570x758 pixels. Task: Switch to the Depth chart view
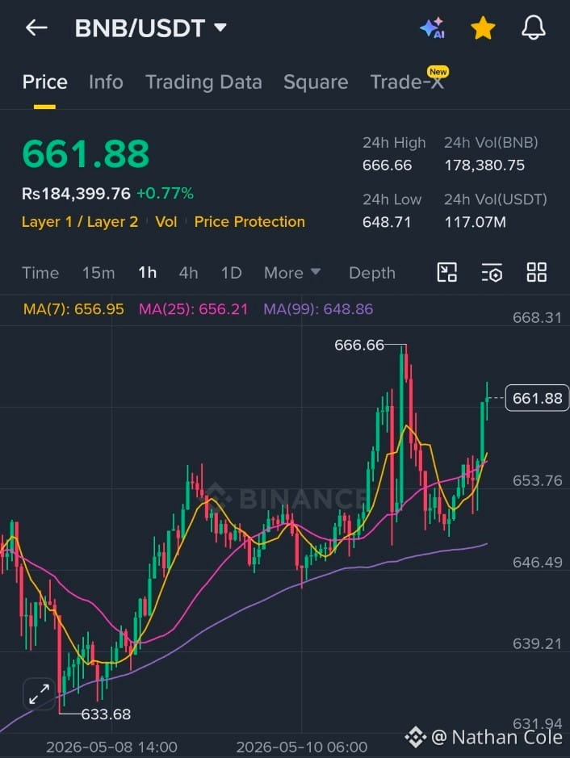pos(371,273)
